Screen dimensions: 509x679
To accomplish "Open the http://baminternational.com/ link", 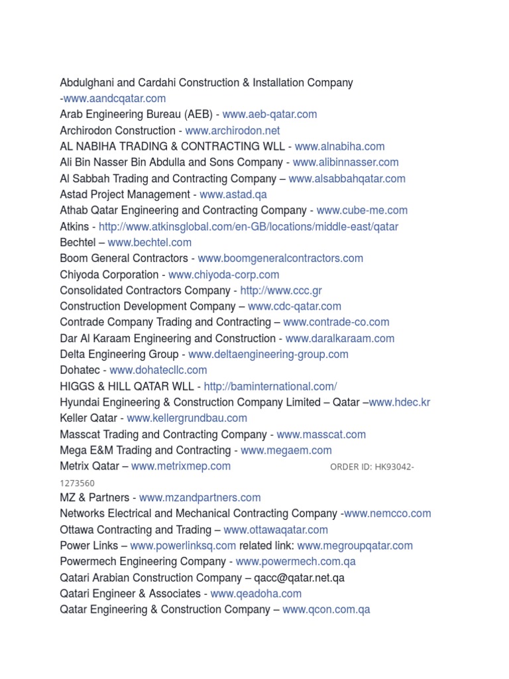I will click(270, 387).
